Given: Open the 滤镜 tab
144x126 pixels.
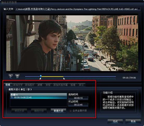Looking at the screenshot, I should (x=40, y=85).
